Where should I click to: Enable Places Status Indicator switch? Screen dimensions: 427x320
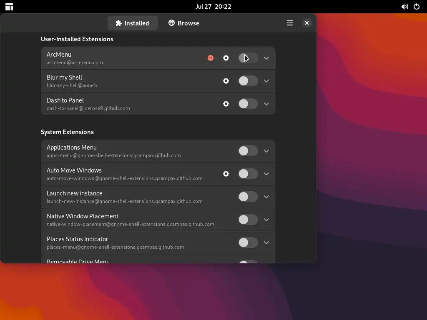pos(248,242)
